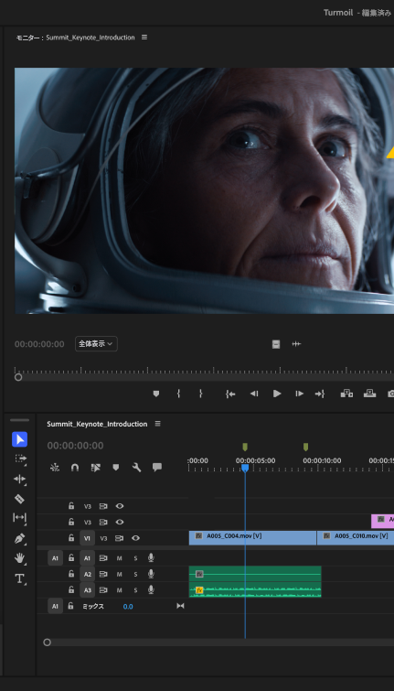Pick the Razor tool
Screen dimensions: 394x691
pos(19,499)
